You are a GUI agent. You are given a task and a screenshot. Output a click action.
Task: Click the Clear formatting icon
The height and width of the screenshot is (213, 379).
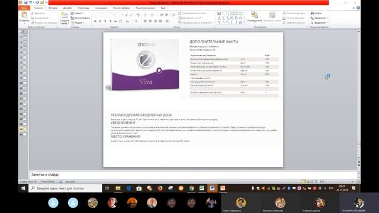coord(138,15)
